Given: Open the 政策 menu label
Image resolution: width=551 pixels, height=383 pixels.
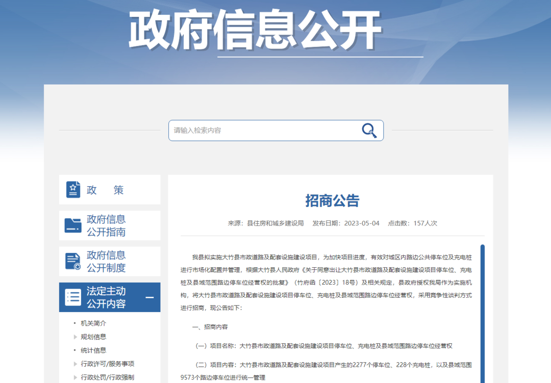Looking at the screenshot, I should click(x=105, y=190).
